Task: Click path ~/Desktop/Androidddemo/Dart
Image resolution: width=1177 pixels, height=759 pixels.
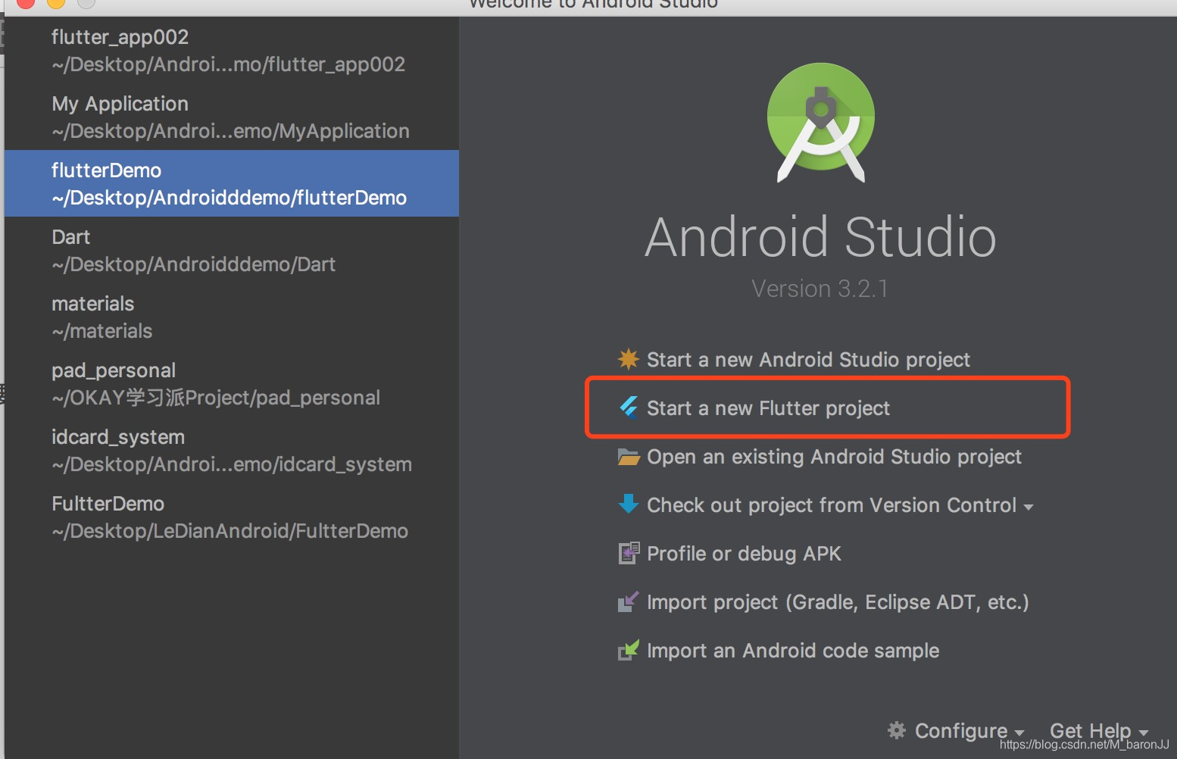Action: 193,264
